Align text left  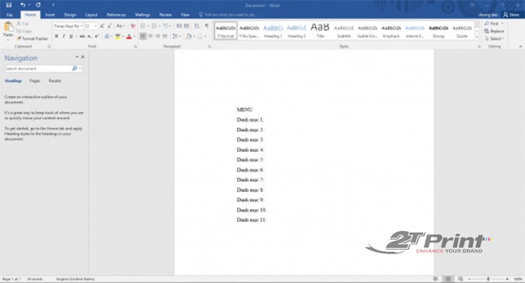pos(143,36)
